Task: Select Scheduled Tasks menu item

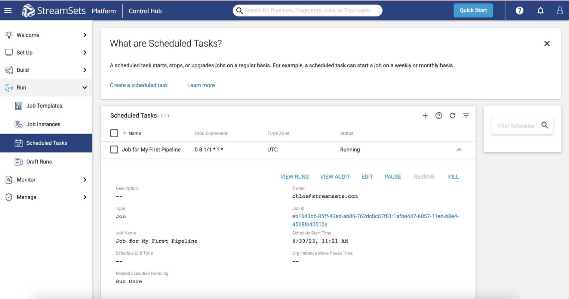Action: [46, 143]
